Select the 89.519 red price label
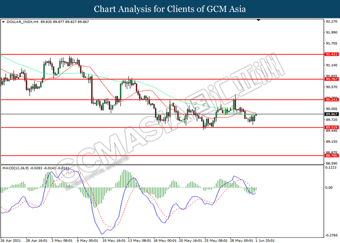Viewport: 340px width, 243px height. [x=331, y=127]
